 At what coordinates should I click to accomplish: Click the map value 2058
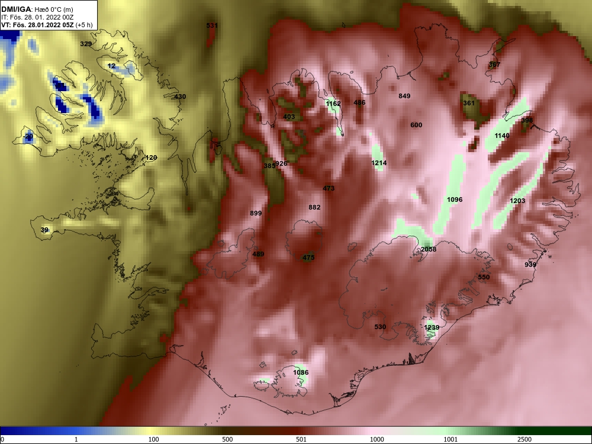429,249
